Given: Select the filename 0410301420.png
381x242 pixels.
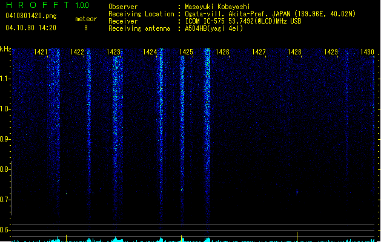Looking at the screenshot, I should [x=31, y=16].
